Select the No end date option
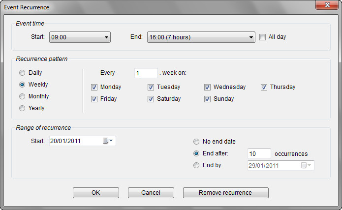 (x=197, y=142)
